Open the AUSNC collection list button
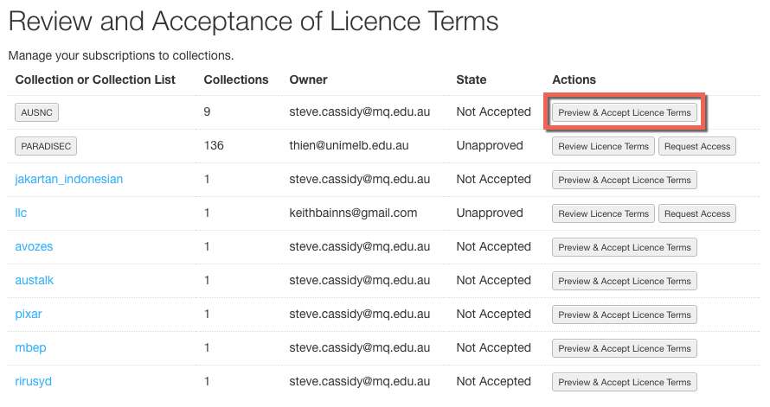The width and height of the screenshot is (770, 407). (37, 112)
